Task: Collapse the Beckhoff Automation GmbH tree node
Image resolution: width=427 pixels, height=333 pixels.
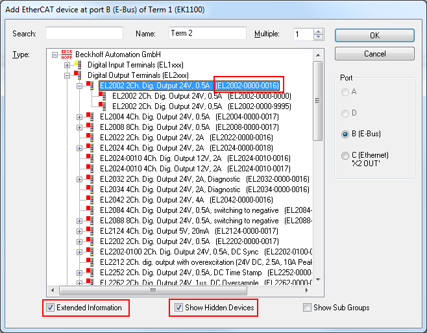Action: click(x=55, y=55)
